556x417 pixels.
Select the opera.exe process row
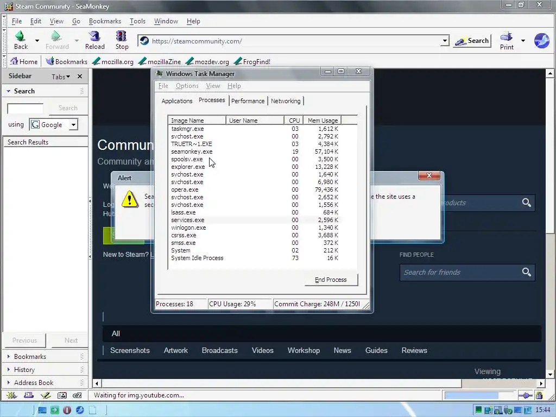tap(255, 189)
